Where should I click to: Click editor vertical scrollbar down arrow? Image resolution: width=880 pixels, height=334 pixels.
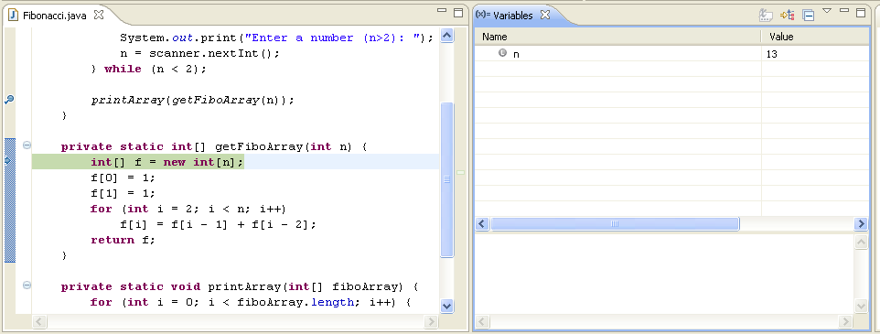pos(446,306)
